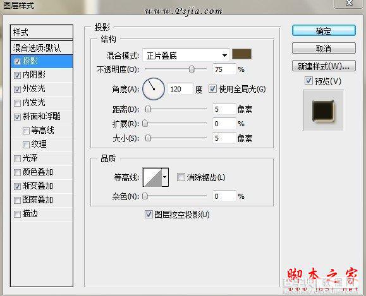Click the 大小 slider handle
Image resolution: width=366 pixels, height=296 pixels.
(x=148, y=138)
